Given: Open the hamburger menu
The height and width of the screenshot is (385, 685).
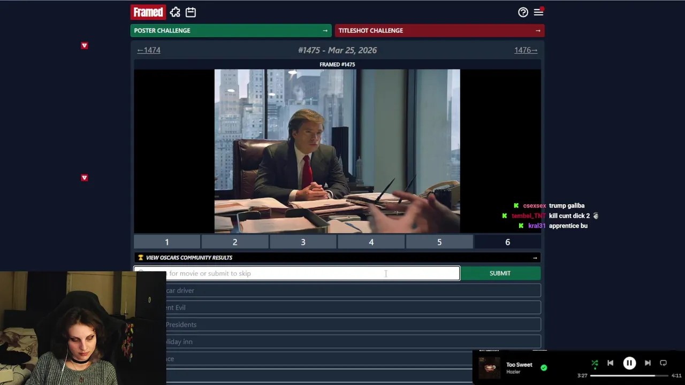Looking at the screenshot, I should (x=538, y=12).
